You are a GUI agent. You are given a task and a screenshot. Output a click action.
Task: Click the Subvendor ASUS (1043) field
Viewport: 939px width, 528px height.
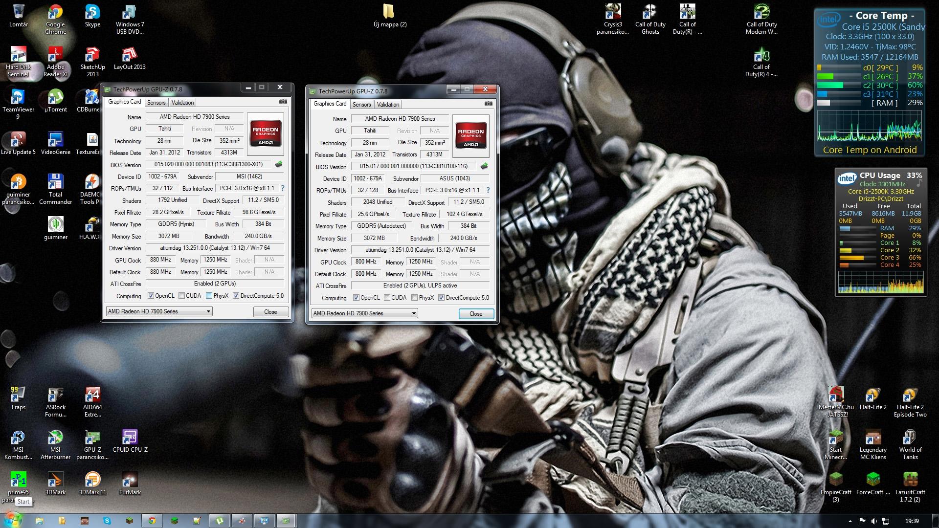[x=455, y=178]
